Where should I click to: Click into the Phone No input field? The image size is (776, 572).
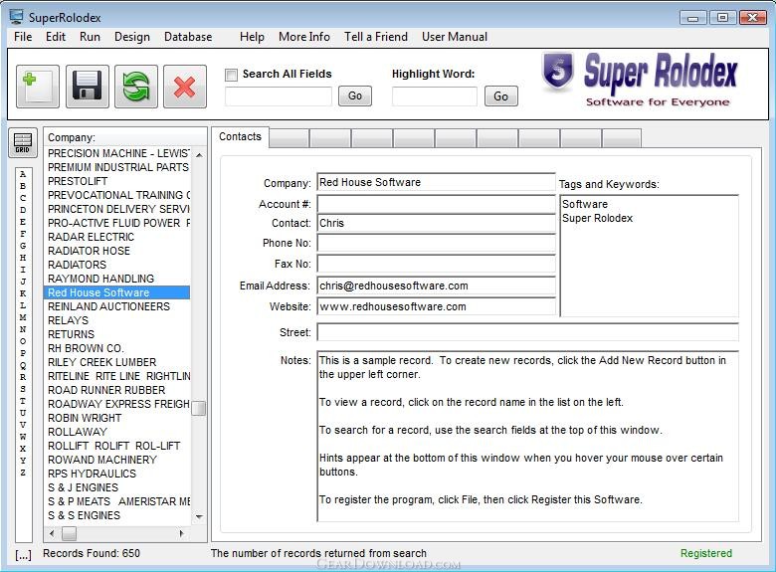click(436, 244)
